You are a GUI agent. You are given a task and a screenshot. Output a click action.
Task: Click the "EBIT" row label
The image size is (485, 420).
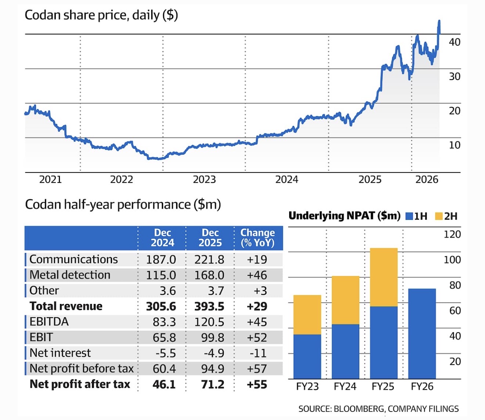pyautogui.click(x=41, y=337)
